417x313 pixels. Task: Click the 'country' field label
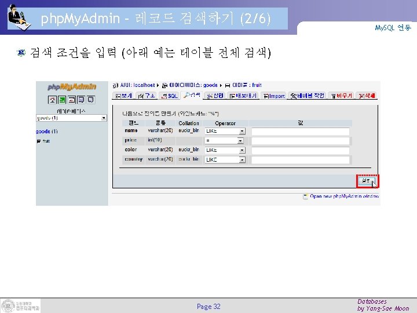[x=134, y=159]
